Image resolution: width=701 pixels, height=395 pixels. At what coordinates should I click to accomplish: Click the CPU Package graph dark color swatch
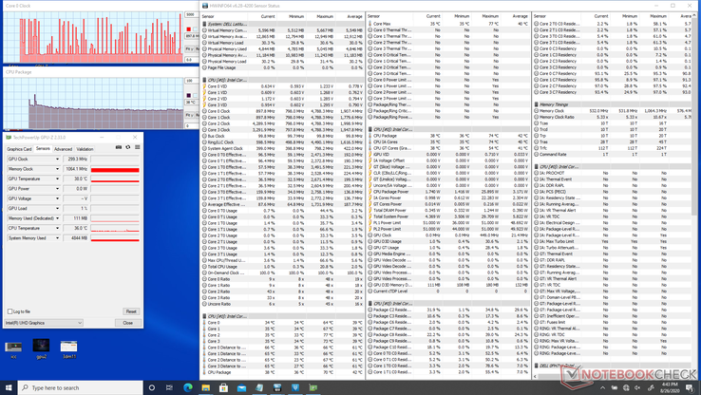tap(188, 95)
